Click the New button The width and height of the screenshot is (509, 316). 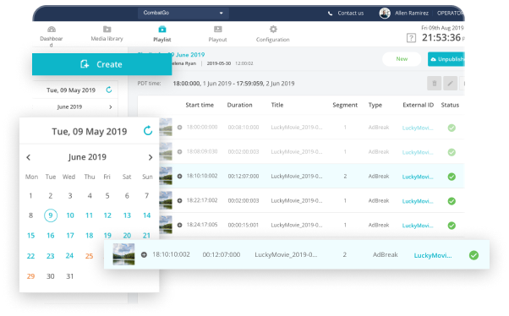point(402,59)
